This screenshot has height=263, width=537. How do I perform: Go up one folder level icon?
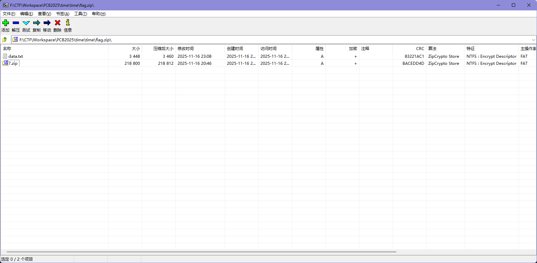click(x=5, y=40)
